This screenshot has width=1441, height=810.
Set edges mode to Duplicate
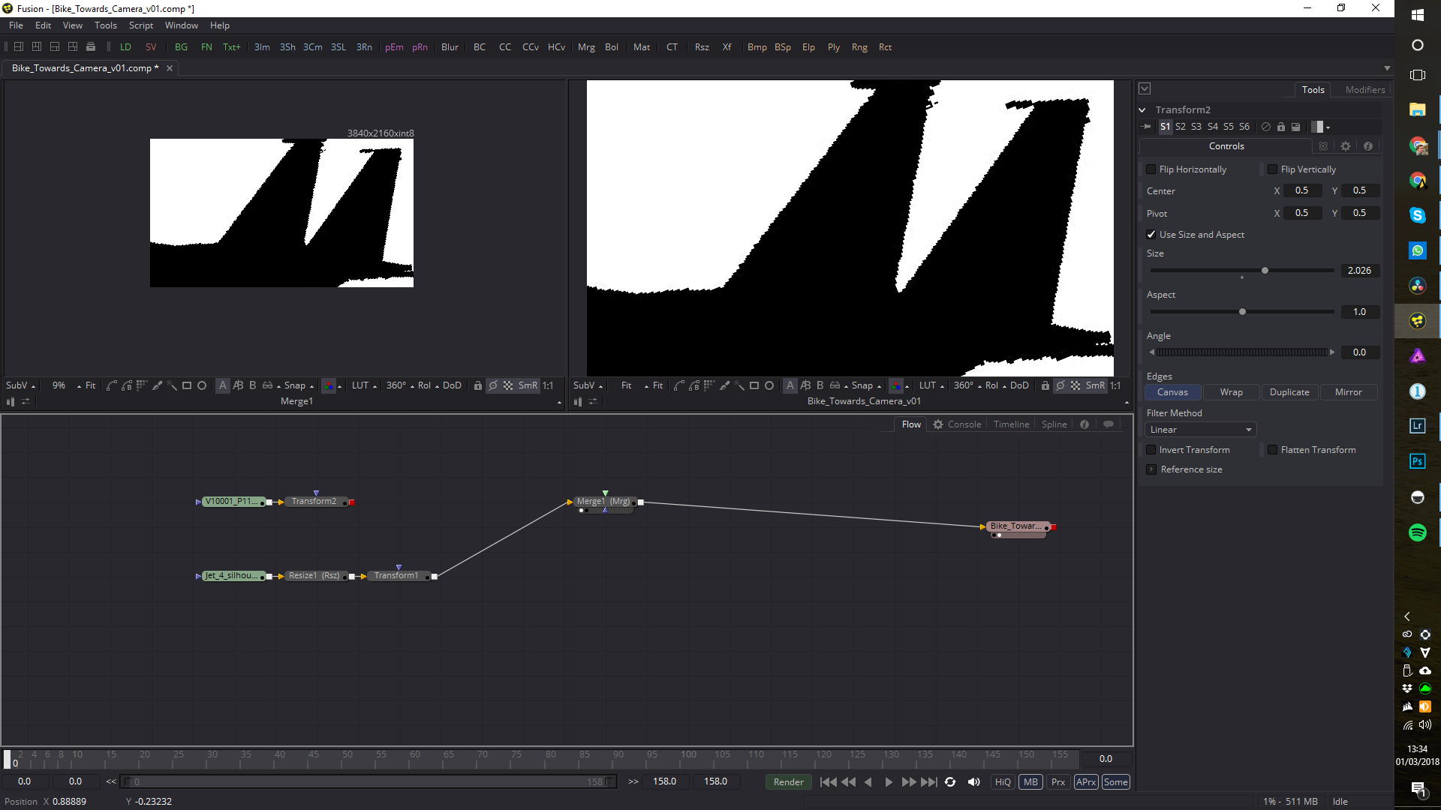1289,392
